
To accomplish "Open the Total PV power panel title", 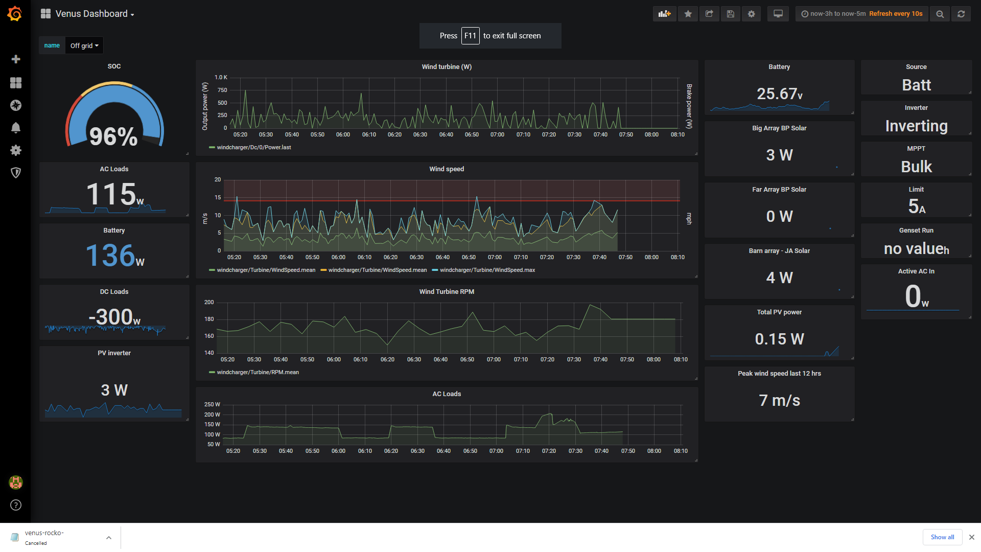I will point(779,312).
